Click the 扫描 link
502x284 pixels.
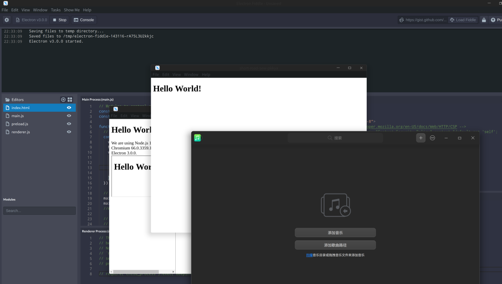tap(309, 255)
